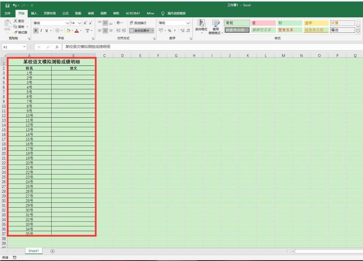The width and height of the screenshot is (363, 261).
Task: Open the font group dialog launcher
Action: (x=93, y=39)
